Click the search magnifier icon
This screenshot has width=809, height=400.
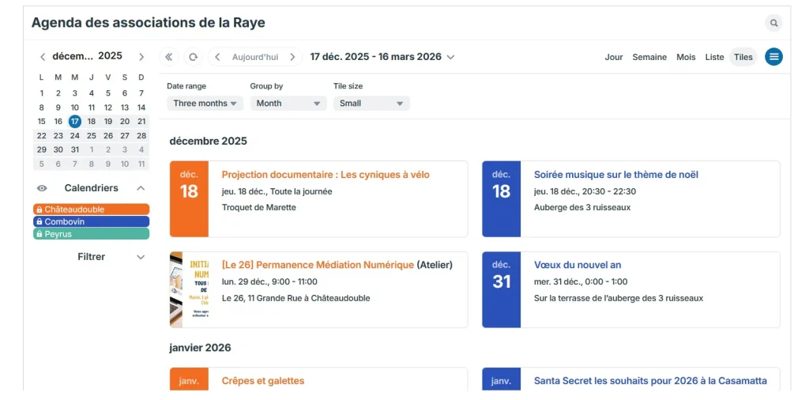click(x=773, y=23)
